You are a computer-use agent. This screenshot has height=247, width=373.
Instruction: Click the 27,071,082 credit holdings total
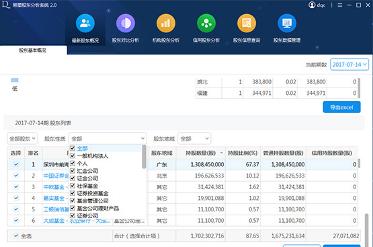(x=346, y=236)
